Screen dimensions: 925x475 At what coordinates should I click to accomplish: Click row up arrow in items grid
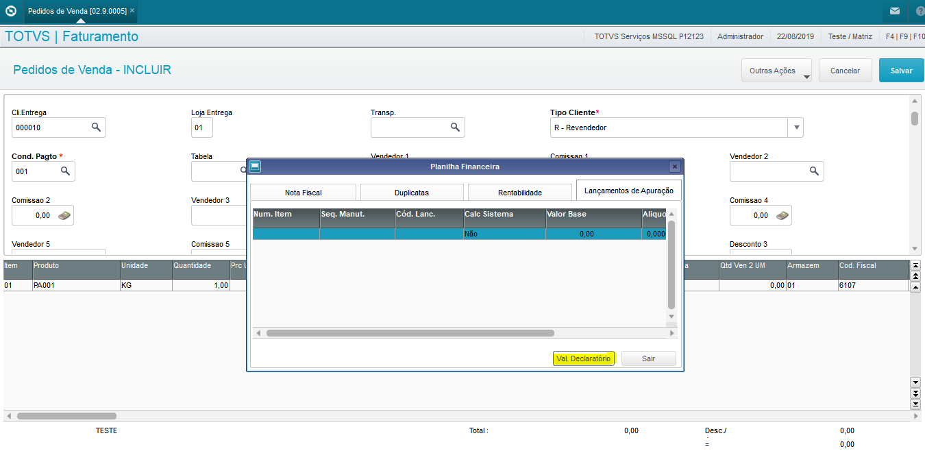pos(915,287)
